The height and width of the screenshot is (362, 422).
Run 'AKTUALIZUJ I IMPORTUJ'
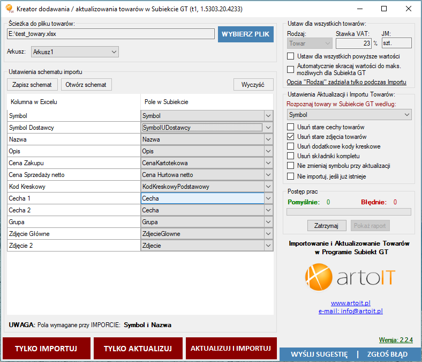[x=231, y=349]
